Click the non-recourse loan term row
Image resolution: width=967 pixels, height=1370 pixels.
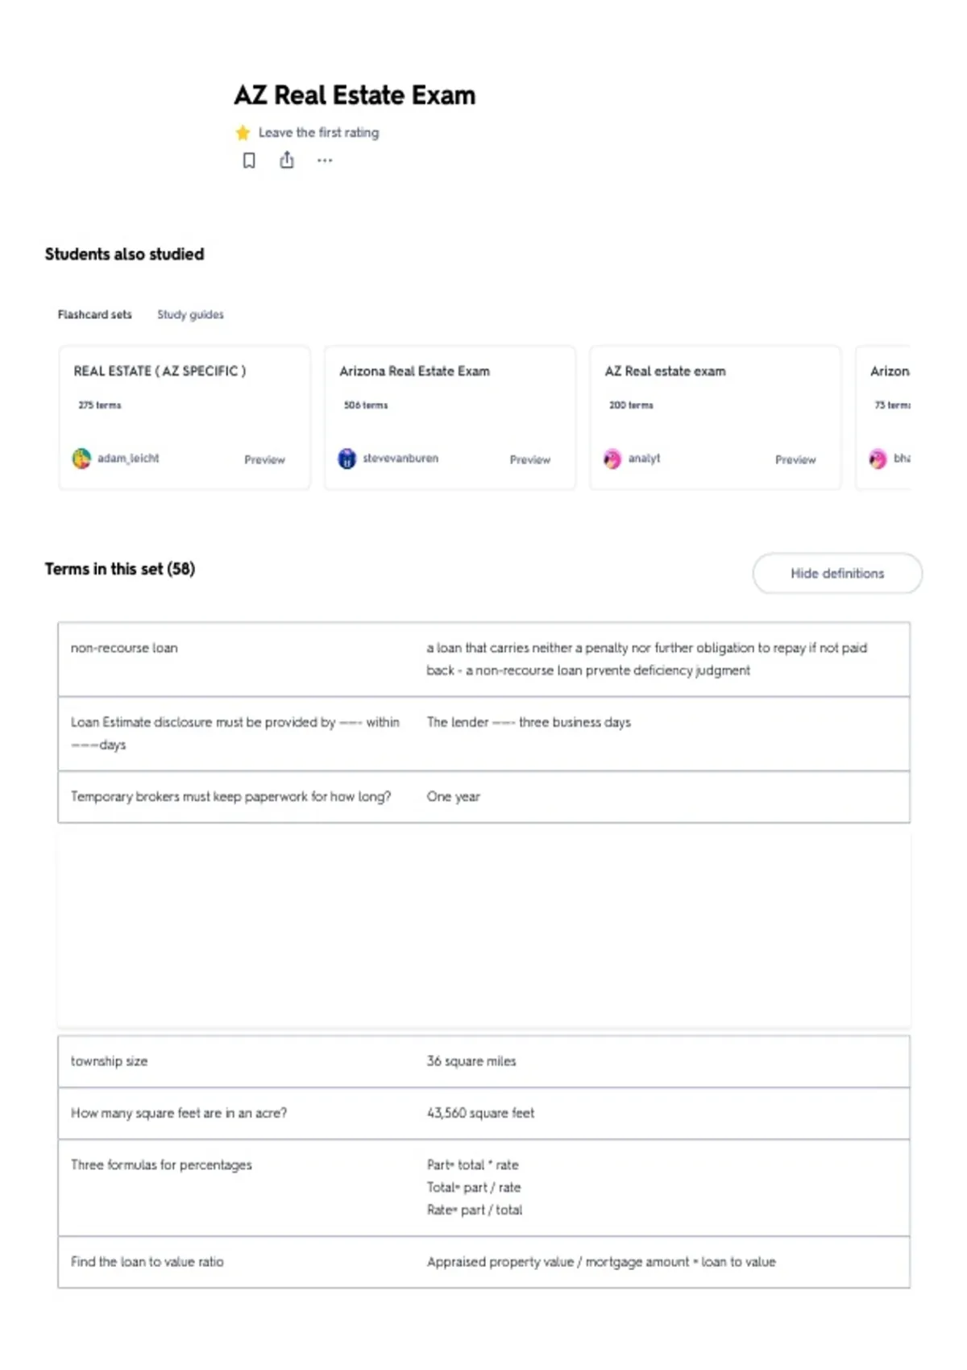pos(483,659)
